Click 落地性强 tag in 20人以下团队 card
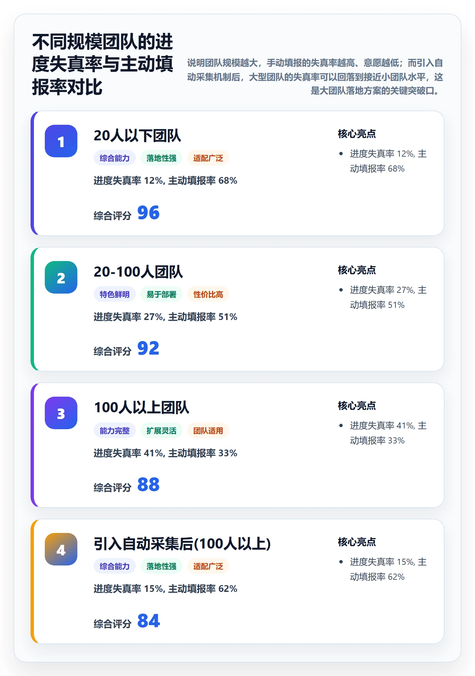This screenshot has height=676, width=475. [161, 158]
